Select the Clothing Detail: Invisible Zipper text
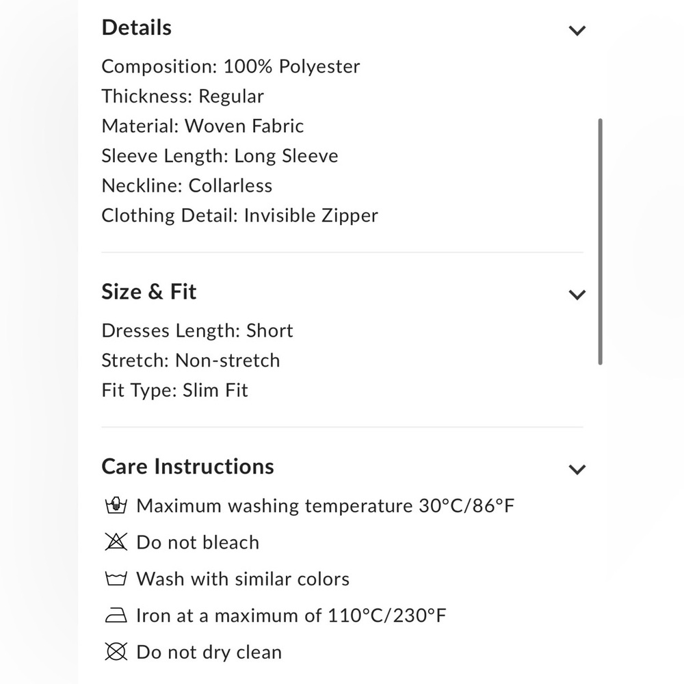 tap(240, 215)
